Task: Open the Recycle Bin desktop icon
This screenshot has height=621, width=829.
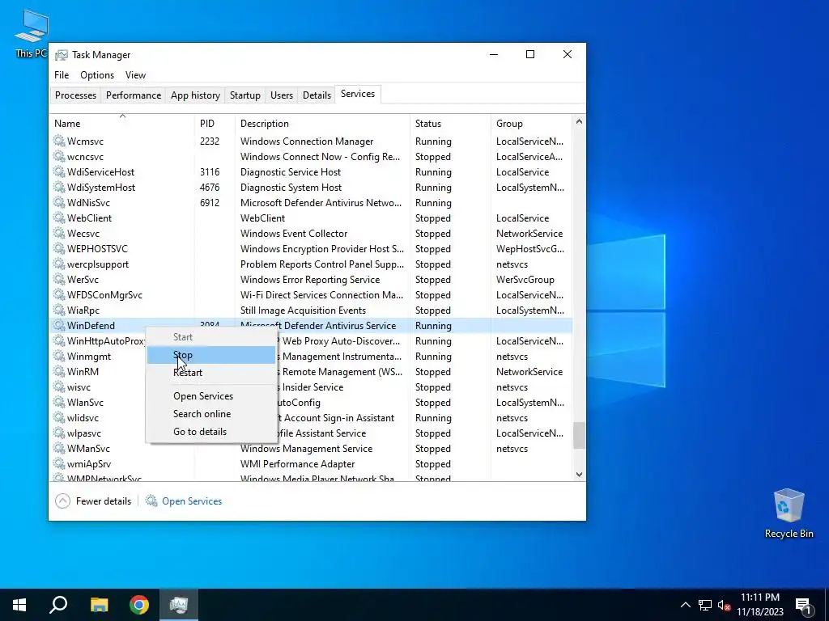Action: click(x=789, y=513)
